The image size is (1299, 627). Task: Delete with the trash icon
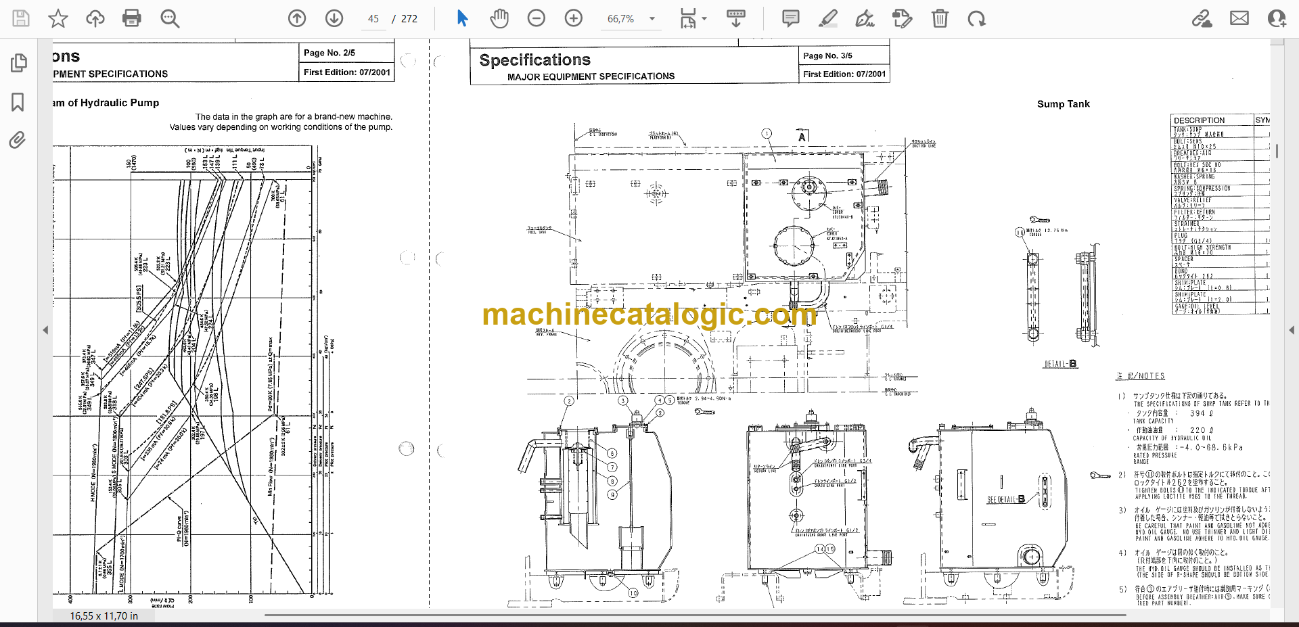coord(940,18)
